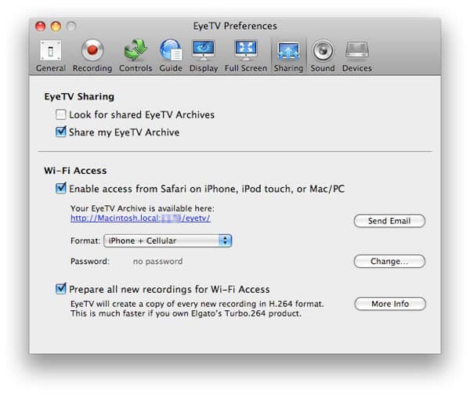Open the Controls preferences pane
Viewport: 470px width, 394px height.
click(136, 56)
